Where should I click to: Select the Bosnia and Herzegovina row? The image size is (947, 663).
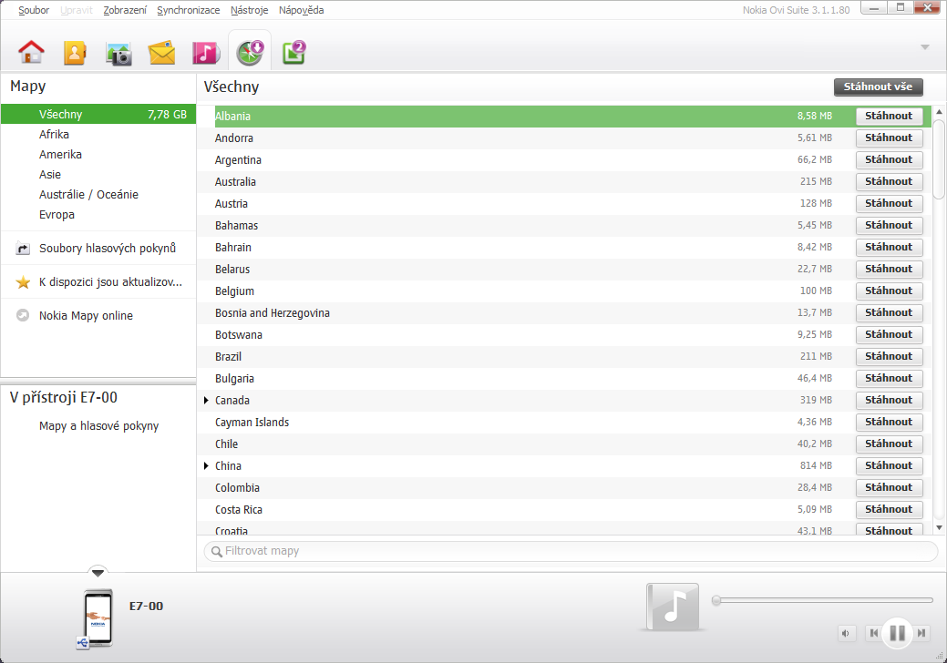564,312
